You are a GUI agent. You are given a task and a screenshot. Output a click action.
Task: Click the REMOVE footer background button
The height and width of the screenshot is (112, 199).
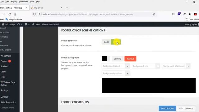tap(130, 59)
